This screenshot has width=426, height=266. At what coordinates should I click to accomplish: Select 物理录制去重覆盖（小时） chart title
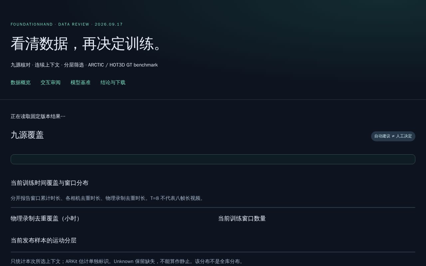point(46,218)
